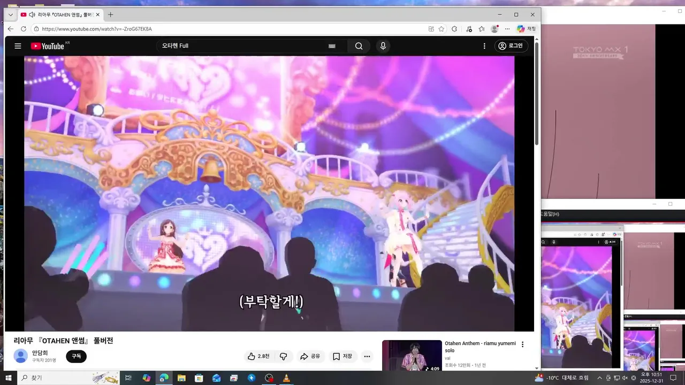Go back with browser back arrow
The width and height of the screenshot is (685, 385).
10,29
